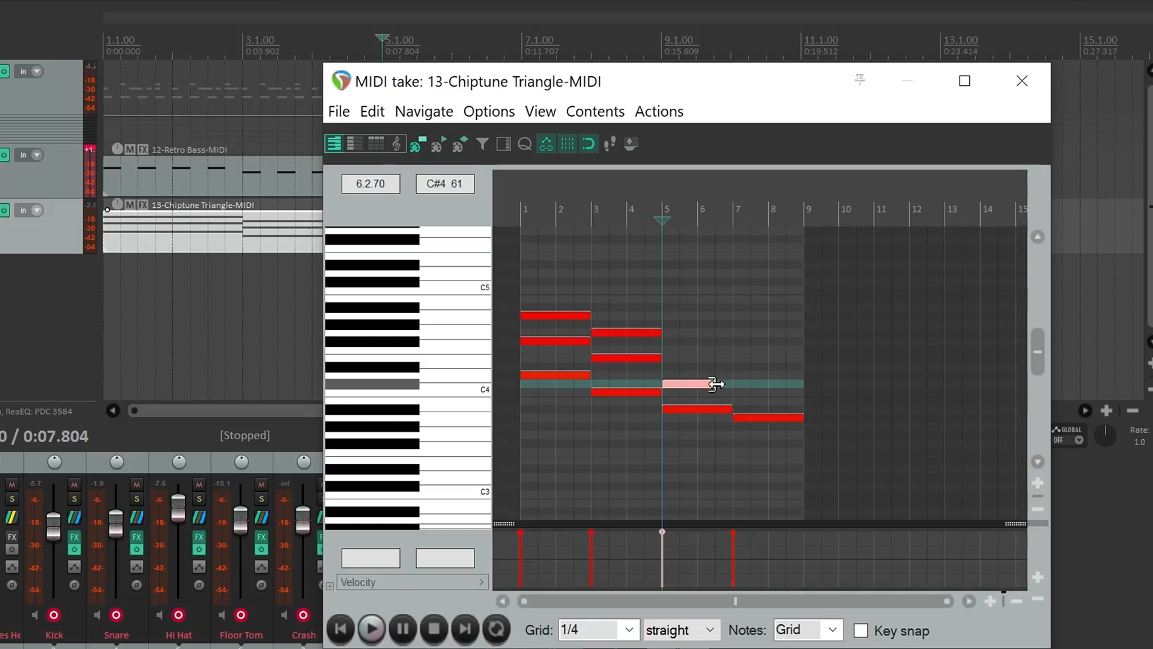The image size is (1153, 649).
Task: Open the Navigate menu
Action: [423, 111]
